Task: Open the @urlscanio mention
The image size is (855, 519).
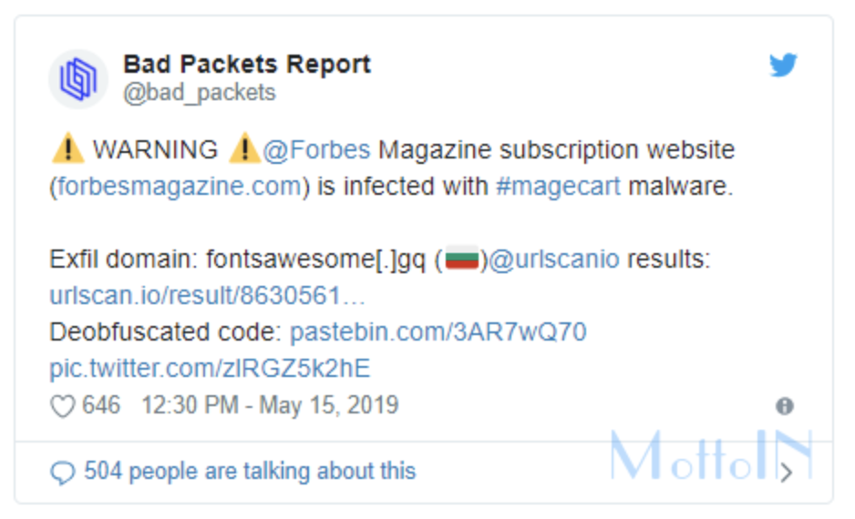Action: pos(554,259)
